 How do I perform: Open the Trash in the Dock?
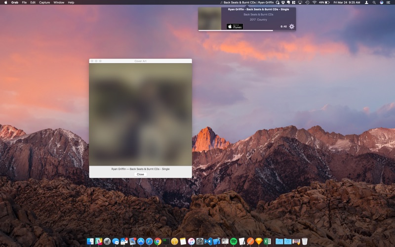pyautogui.click(x=305, y=241)
